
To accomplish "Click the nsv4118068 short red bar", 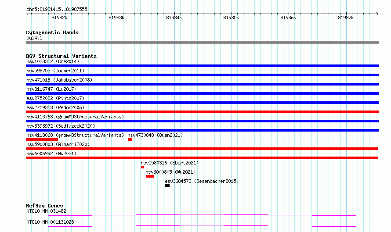I will [42, 139].
